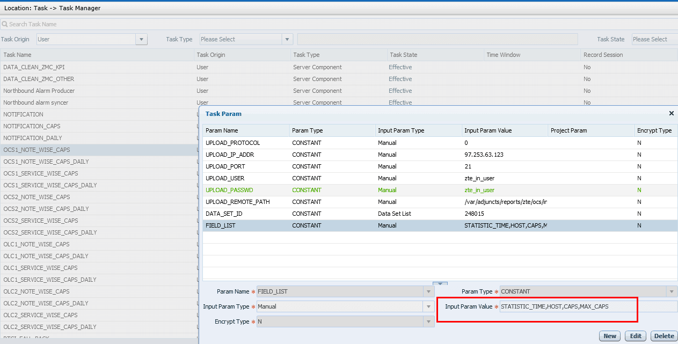The image size is (678, 344).
Task: Select the UPLOAD_PASSWD param row
Action: (440, 190)
